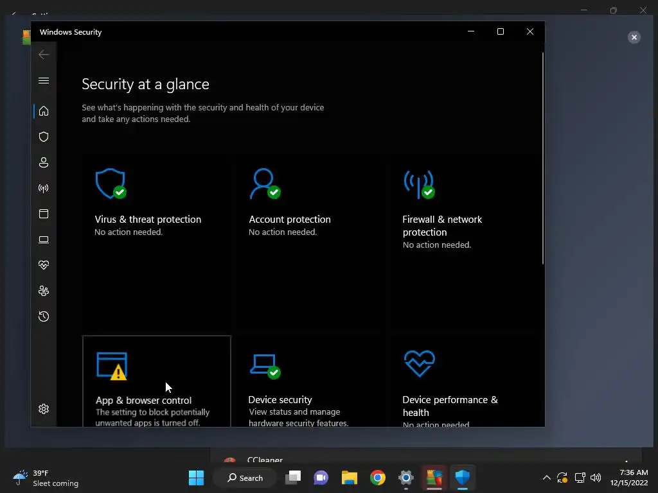
Task: Open the weather widget showing 39°F
Action: pyautogui.click(x=46, y=478)
